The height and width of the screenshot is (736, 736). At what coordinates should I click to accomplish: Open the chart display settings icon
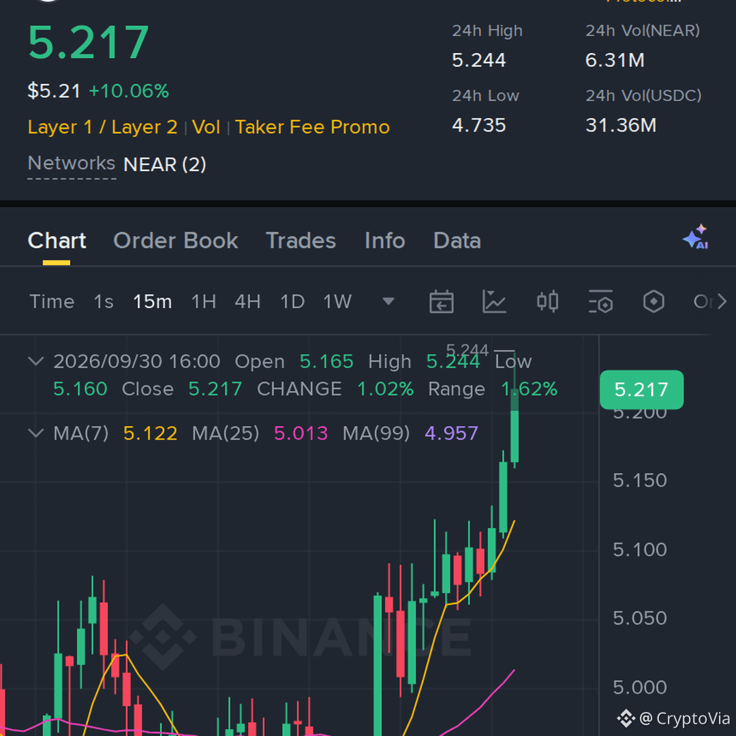click(x=600, y=301)
